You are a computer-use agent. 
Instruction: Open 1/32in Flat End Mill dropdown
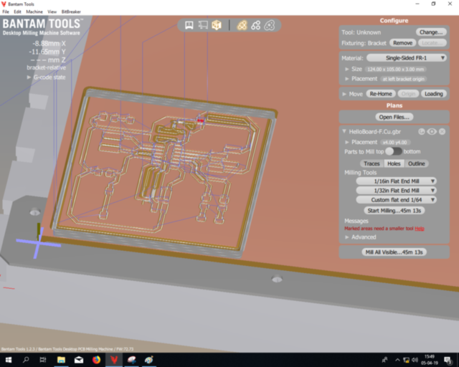point(396,191)
